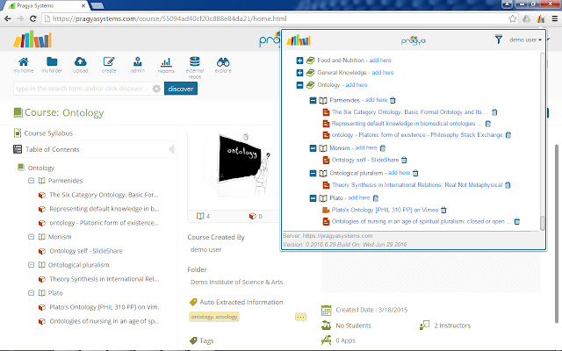Click the Table of Contents icon
562x351 pixels.
coord(18,149)
